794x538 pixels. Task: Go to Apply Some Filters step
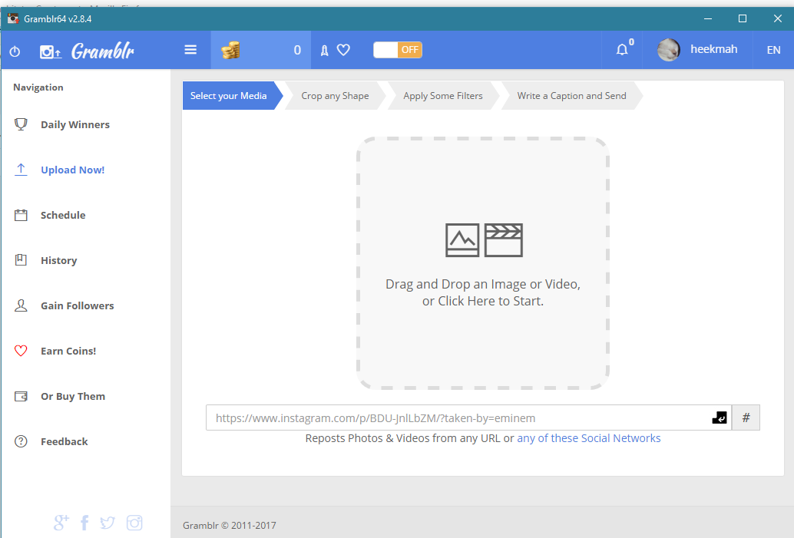coord(443,96)
